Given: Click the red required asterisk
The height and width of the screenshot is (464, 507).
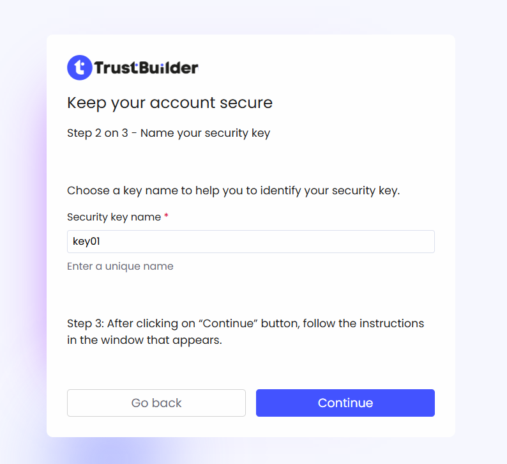Looking at the screenshot, I should pos(167,217).
